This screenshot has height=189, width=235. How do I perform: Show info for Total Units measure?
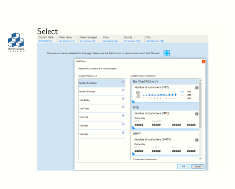click(x=123, y=132)
